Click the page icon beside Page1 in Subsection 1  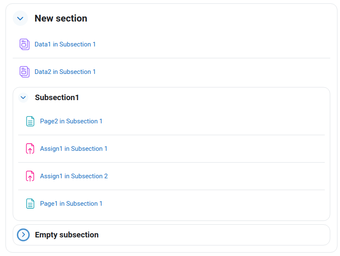pyautogui.click(x=30, y=204)
